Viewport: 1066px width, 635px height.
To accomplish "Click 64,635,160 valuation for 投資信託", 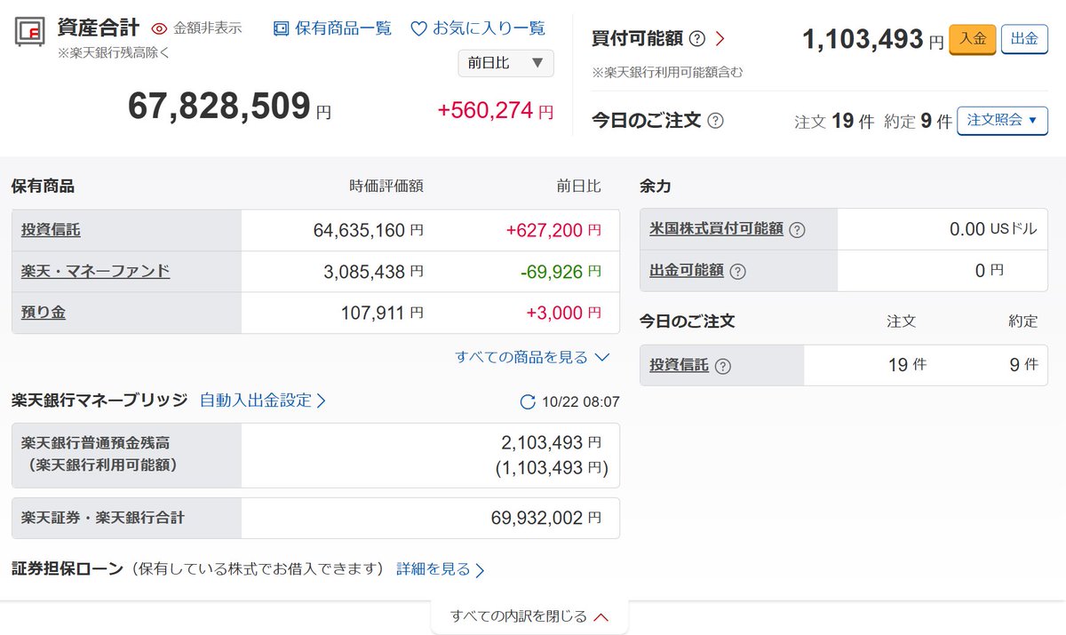I will point(360,230).
